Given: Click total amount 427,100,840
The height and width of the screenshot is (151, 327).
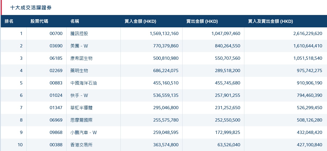Looking at the screenshot, I should [x=310, y=145].
